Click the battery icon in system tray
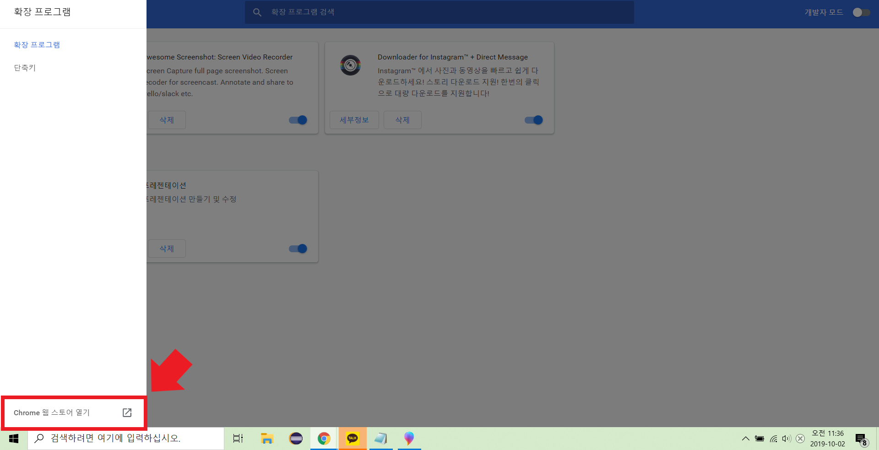 pos(760,439)
